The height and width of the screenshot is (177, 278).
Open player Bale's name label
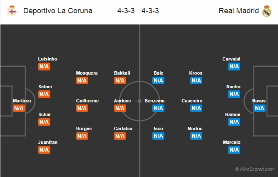click(158, 73)
